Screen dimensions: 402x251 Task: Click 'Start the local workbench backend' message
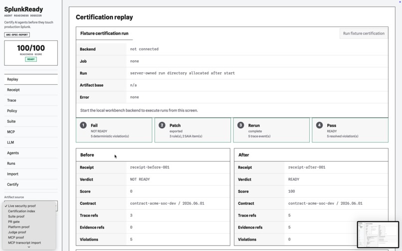click(139, 111)
